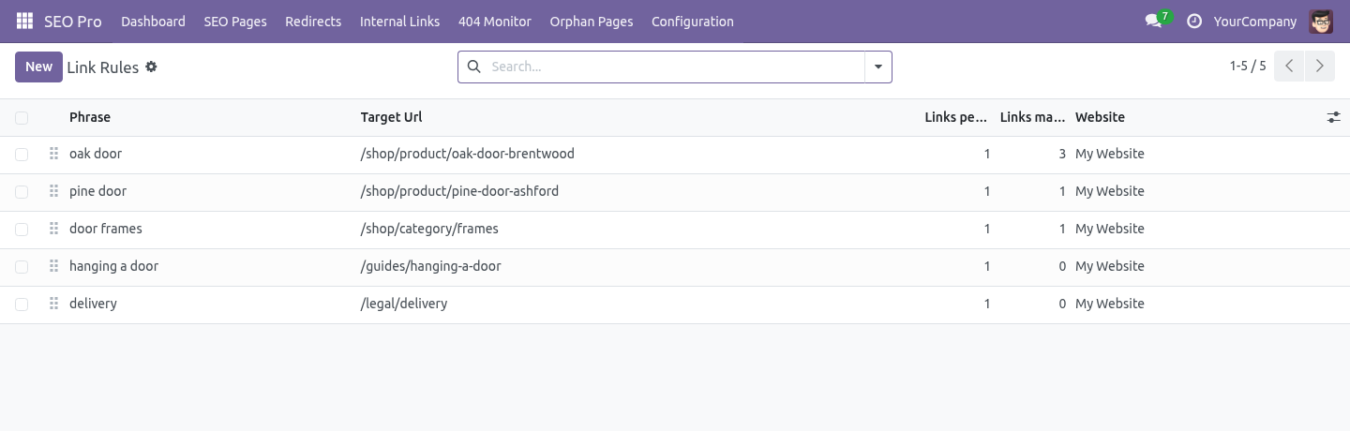Grab the drag handle for pine door row
This screenshot has height=431, width=1350.
53,191
